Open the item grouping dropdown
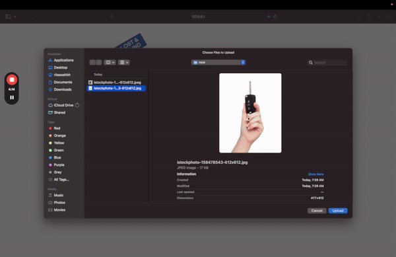Image resolution: width=396 pixels, height=257 pixels. click(x=124, y=62)
